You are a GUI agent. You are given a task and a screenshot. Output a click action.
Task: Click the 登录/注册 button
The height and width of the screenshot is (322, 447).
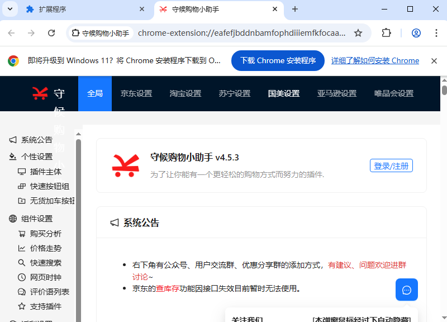point(391,165)
